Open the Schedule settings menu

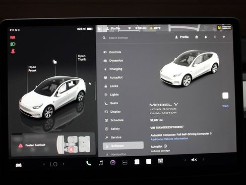[114, 120]
